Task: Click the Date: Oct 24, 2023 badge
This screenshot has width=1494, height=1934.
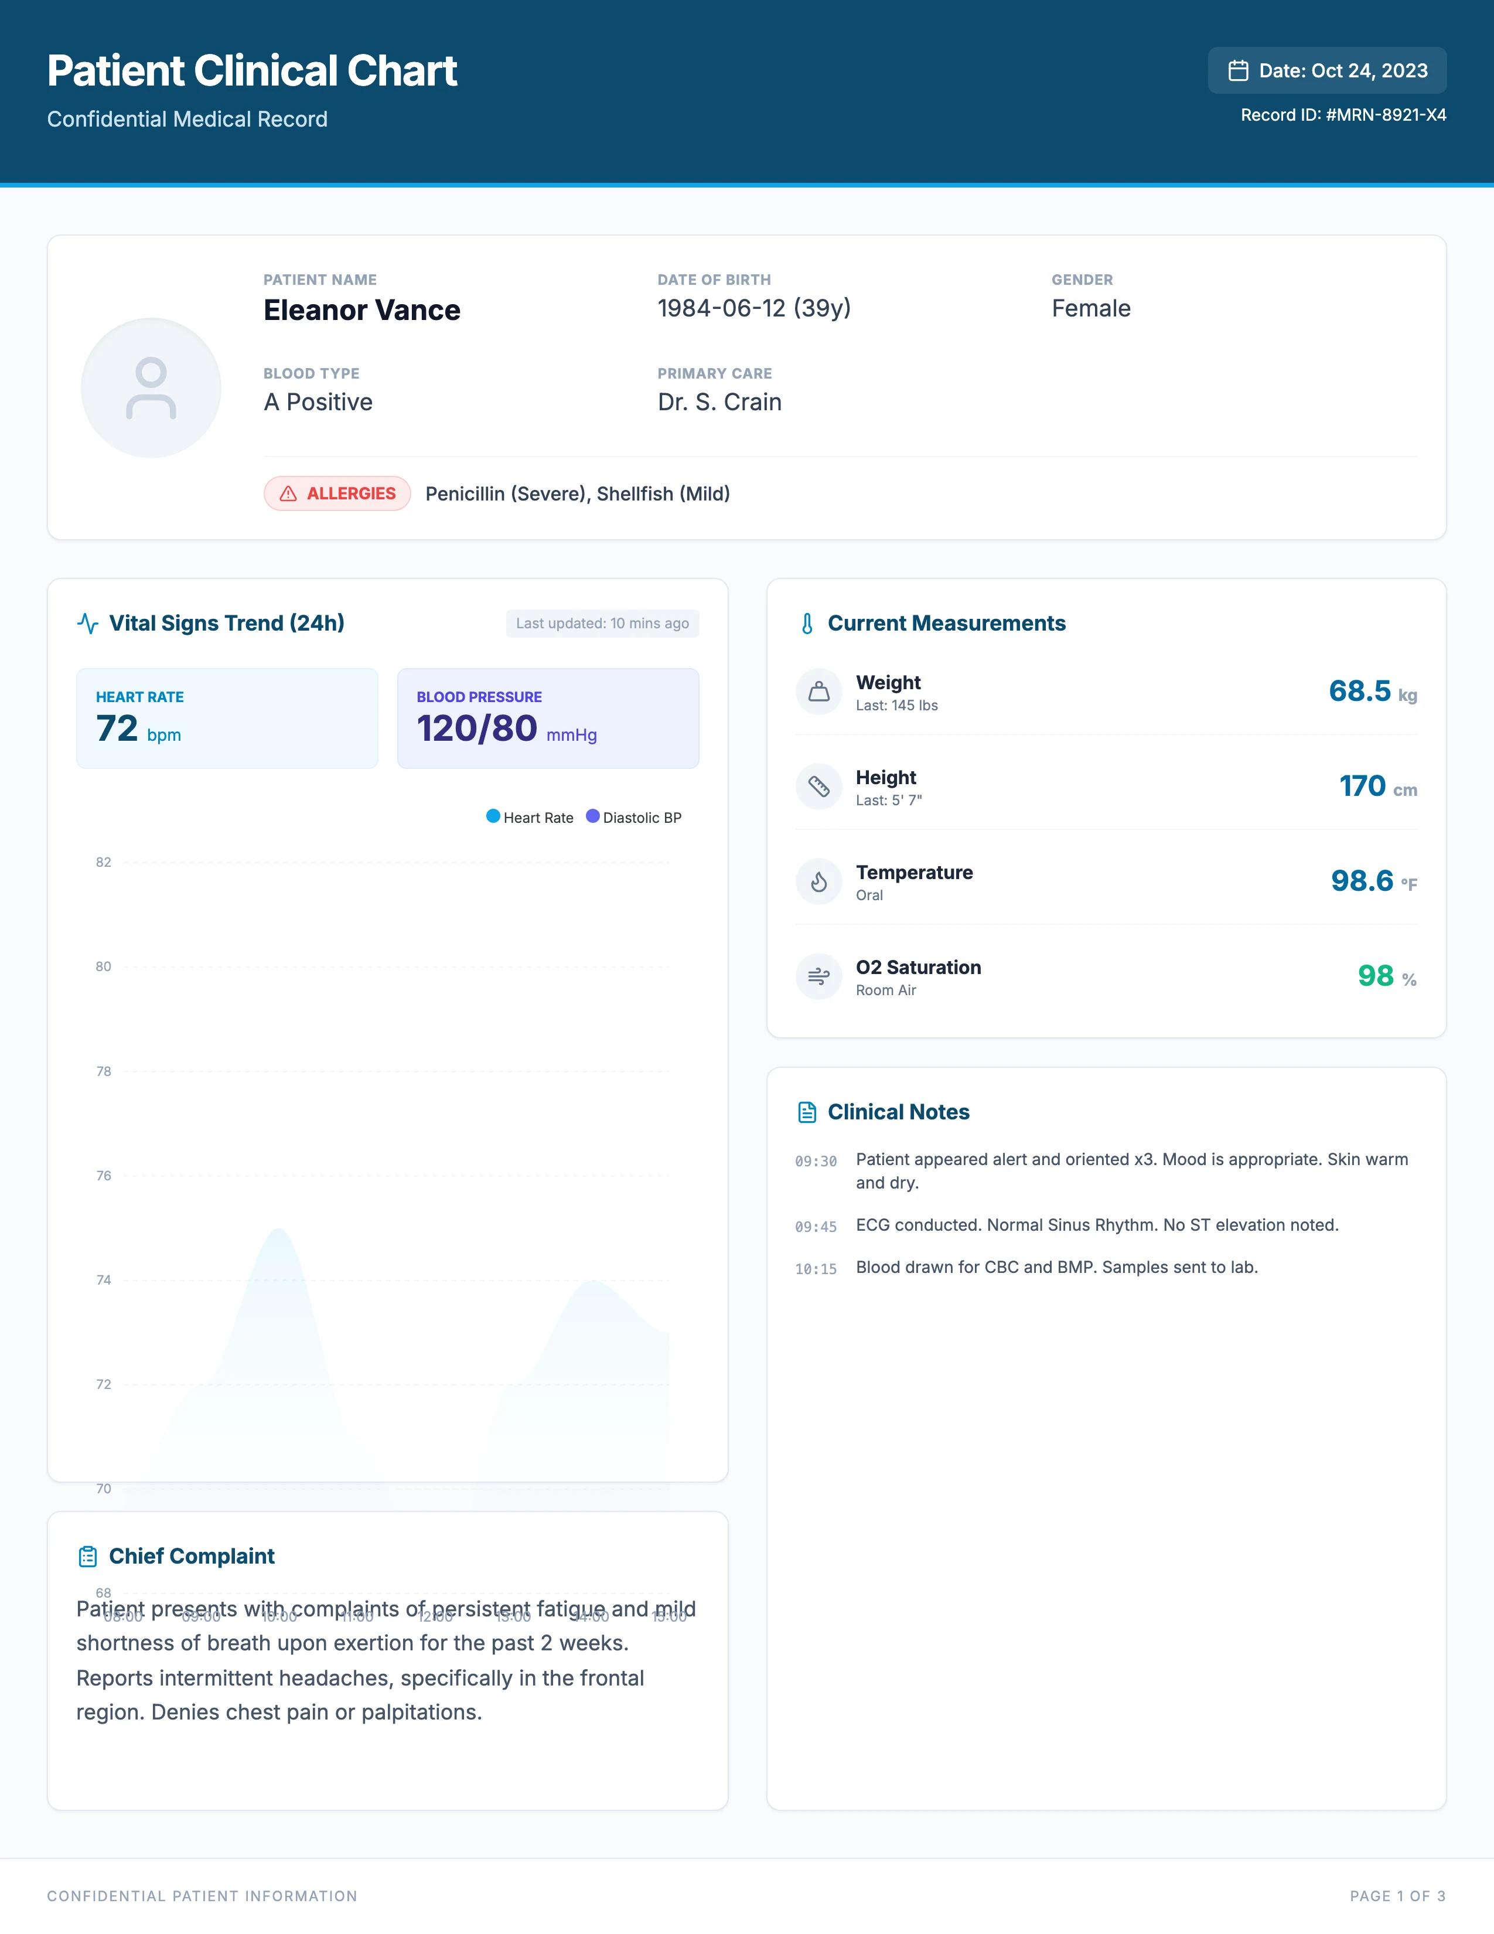Action: [x=1328, y=71]
